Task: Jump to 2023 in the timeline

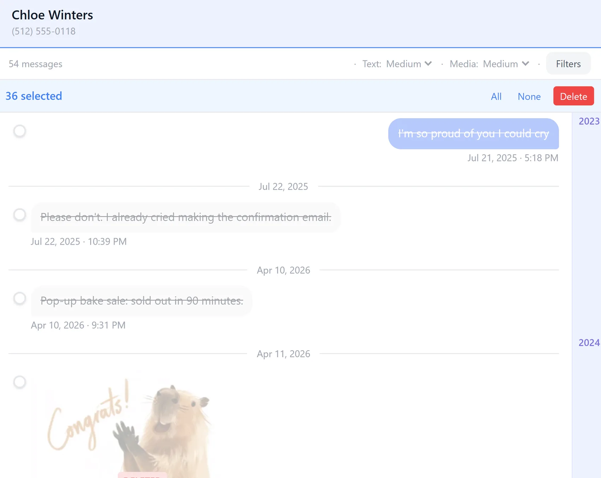Action: click(x=589, y=121)
